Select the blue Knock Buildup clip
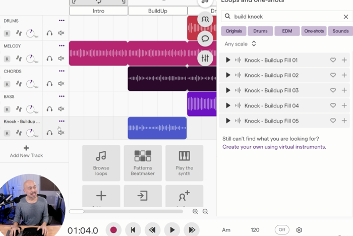This screenshot has height=236, width=353. click(x=157, y=128)
